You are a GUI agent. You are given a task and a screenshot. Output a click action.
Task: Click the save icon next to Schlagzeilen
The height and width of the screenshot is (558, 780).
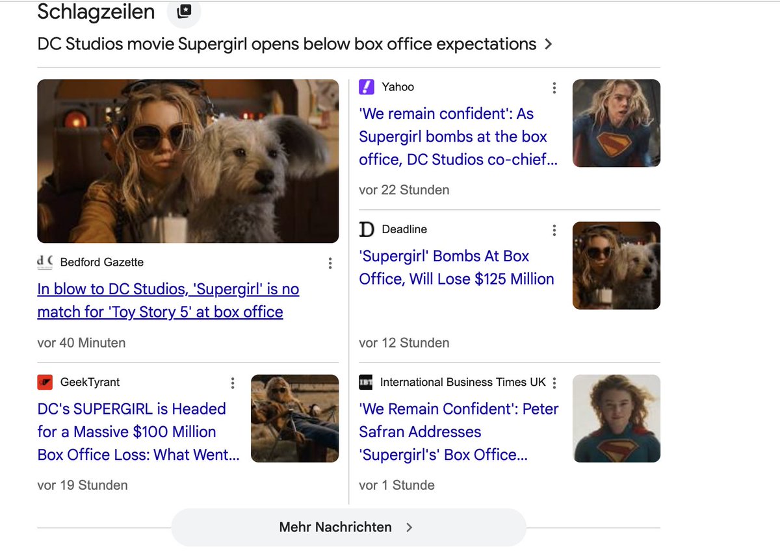pos(184,12)
